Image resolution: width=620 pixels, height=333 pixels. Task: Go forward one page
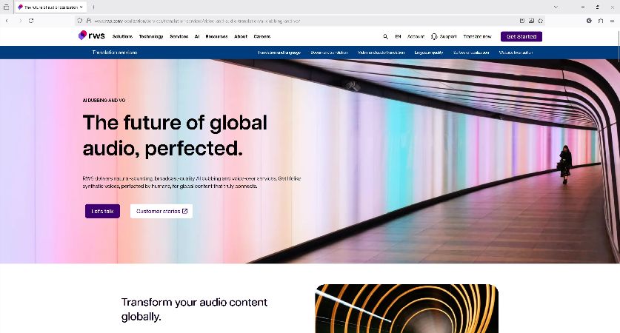coord(20,21)
